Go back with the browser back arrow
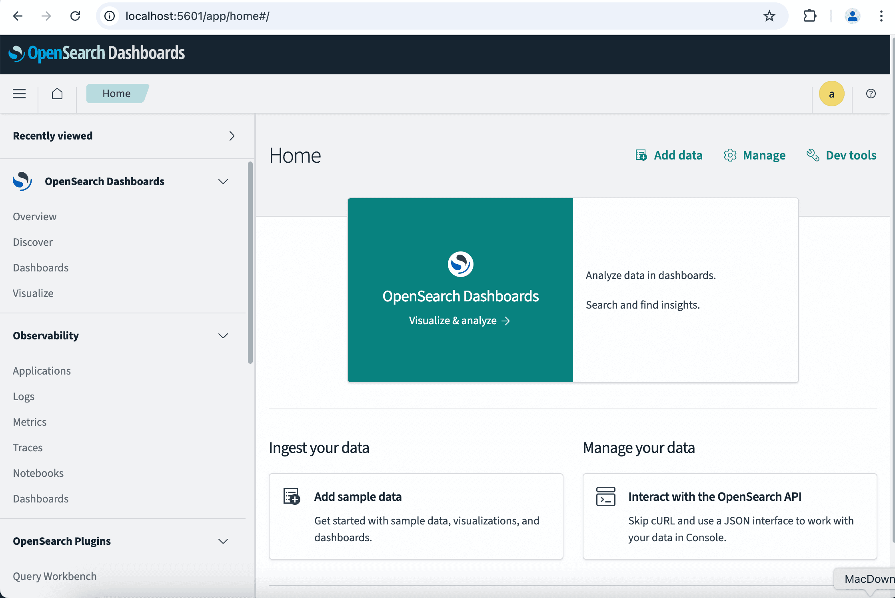 (18, 16)
